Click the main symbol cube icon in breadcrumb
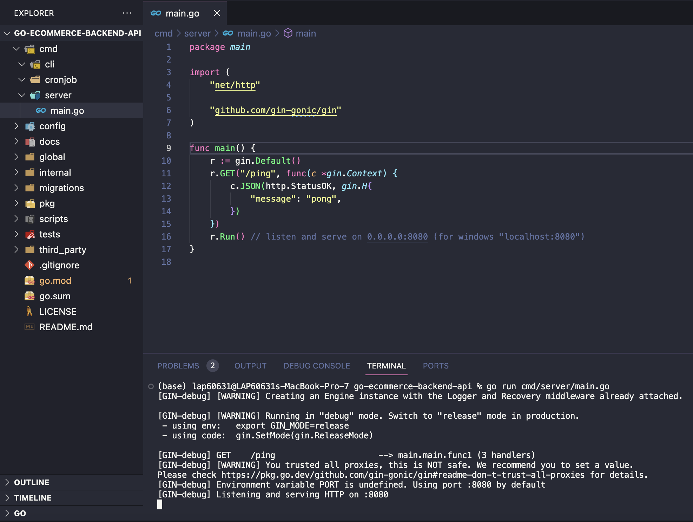This screenshot has height=522, width=693. (x=288, y=33)
